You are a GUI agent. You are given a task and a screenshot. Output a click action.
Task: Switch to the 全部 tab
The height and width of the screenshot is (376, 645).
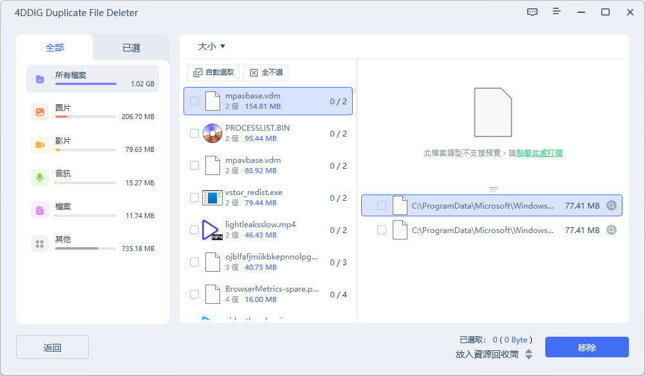55,47
